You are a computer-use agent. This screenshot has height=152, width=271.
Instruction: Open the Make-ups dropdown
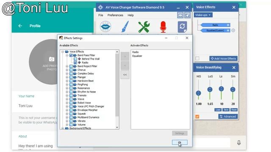(x=203, y=15)
